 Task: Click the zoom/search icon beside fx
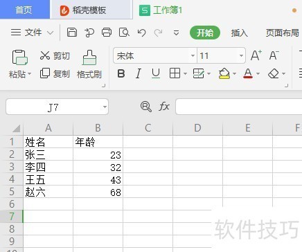click(146, 107)
